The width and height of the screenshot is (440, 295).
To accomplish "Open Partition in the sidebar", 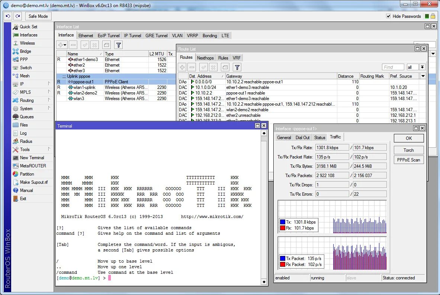I will click(27, 174).
